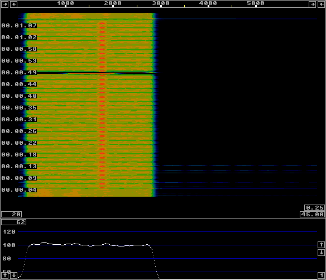This screenshot has width=326, height=280.
Task: Click the 00.01.07 timestamp label
Action: 19,26
